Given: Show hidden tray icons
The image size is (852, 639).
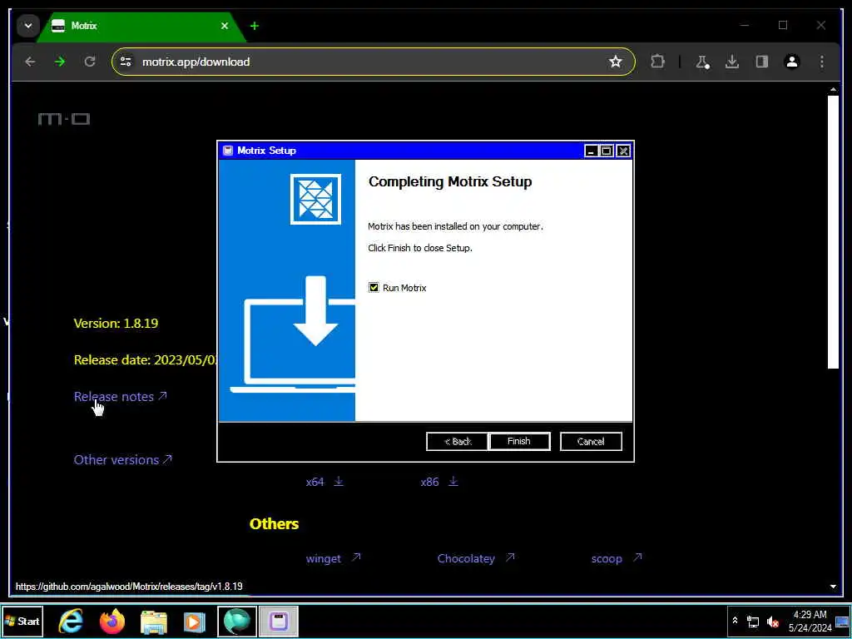Looking at the screenshot, I should coord(735,620).
